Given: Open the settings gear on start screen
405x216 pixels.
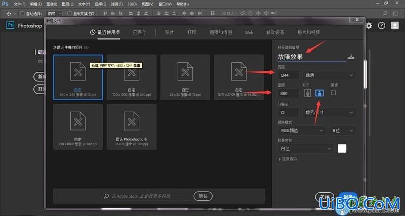Looking at the screenshot, I should click(x=369, y=26).
